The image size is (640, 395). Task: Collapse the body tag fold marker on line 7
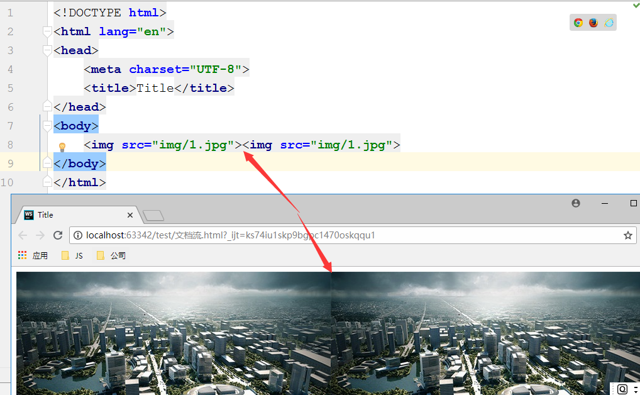47,125
